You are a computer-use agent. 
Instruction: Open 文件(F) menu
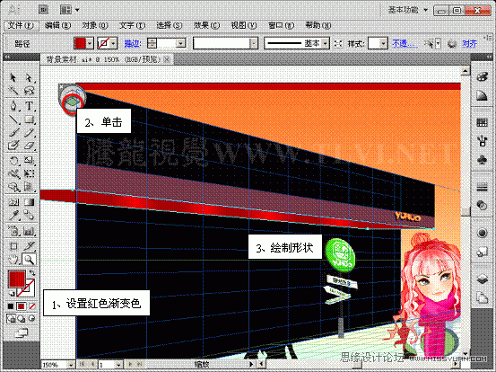pyautogui.click(x=21, y=25)
